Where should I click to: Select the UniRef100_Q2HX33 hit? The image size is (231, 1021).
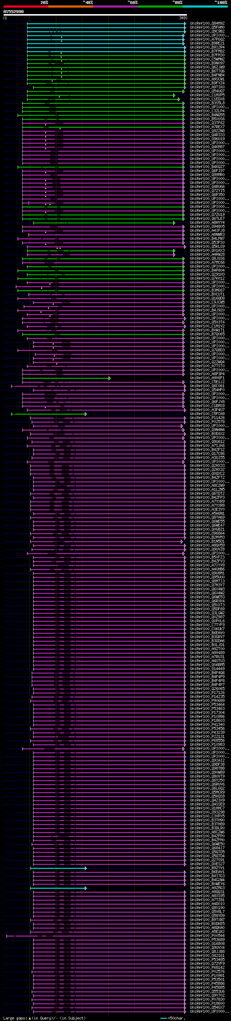tap(207, 466)
